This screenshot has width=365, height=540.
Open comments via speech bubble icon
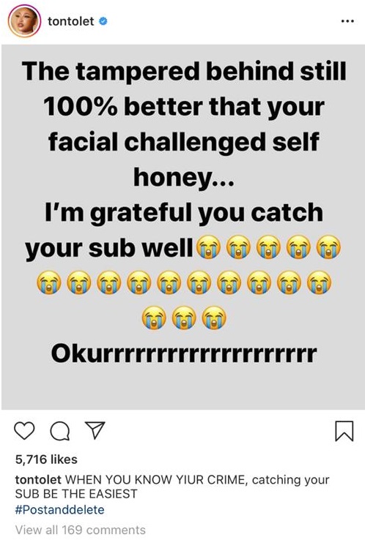[x=59, y=431]
